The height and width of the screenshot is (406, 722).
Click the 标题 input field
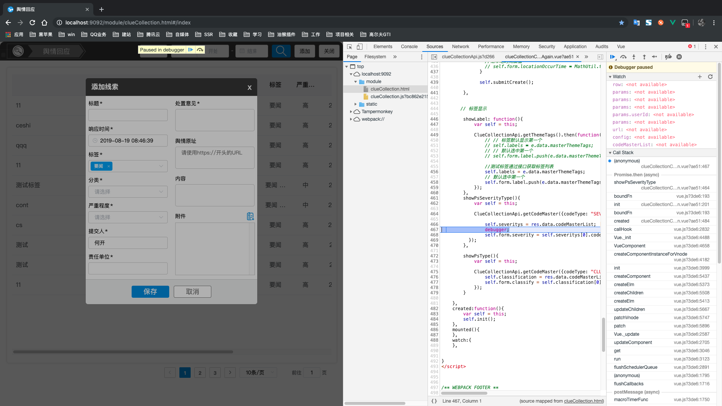pos(128,115)
